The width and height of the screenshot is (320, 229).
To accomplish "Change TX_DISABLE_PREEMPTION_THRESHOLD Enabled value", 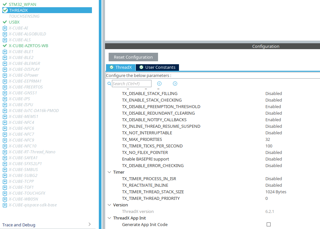I will [x=273, y=106].
